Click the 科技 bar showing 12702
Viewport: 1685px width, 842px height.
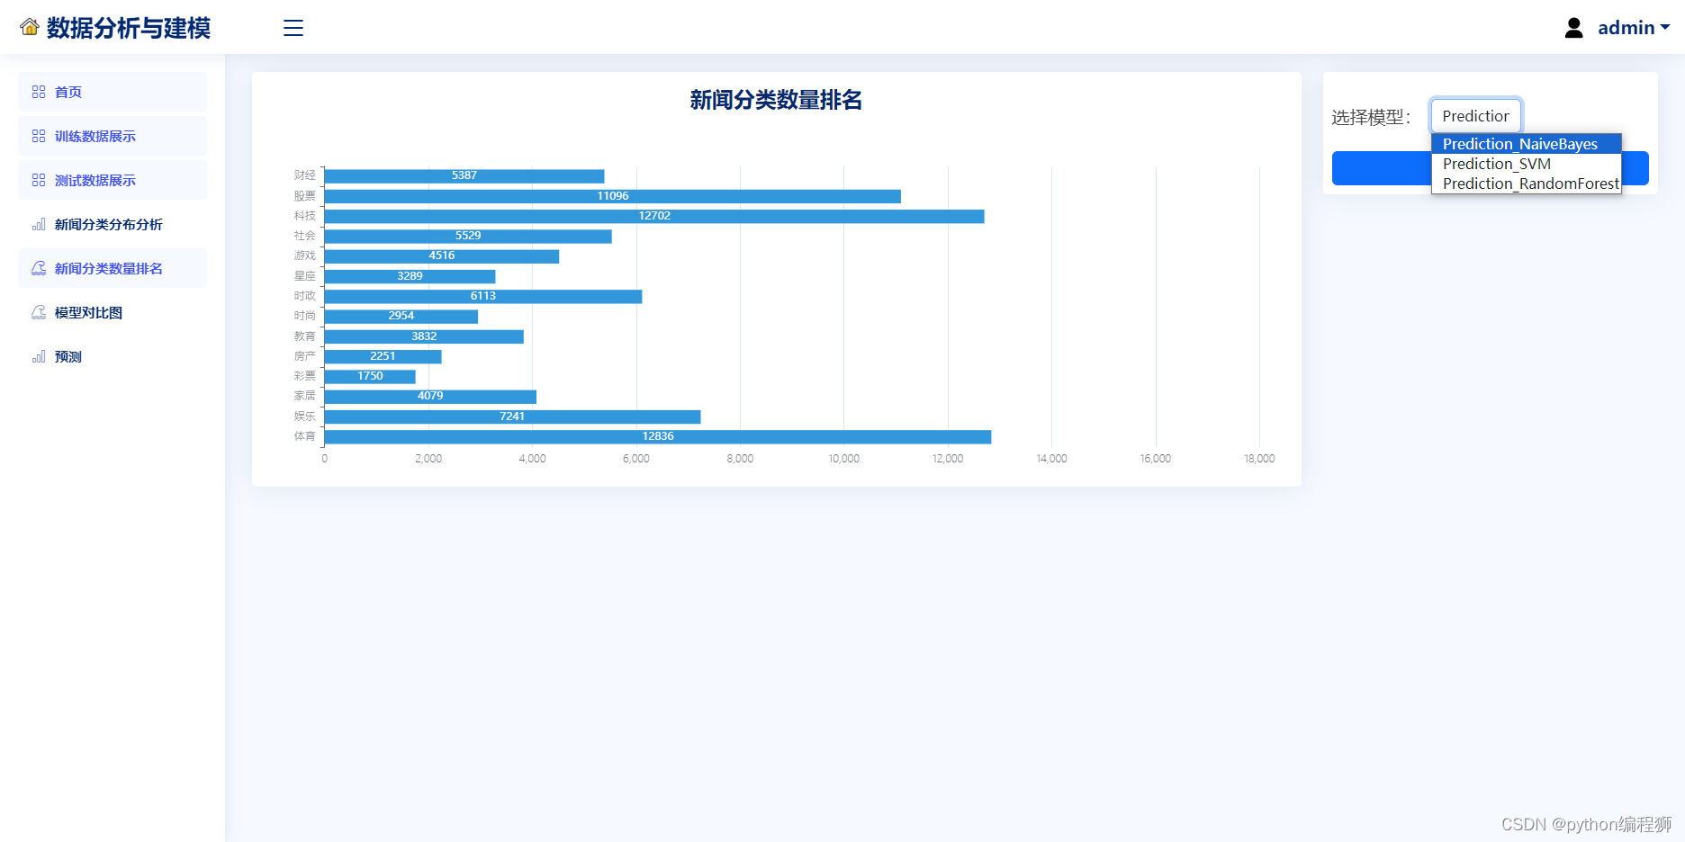coord(653,216)
